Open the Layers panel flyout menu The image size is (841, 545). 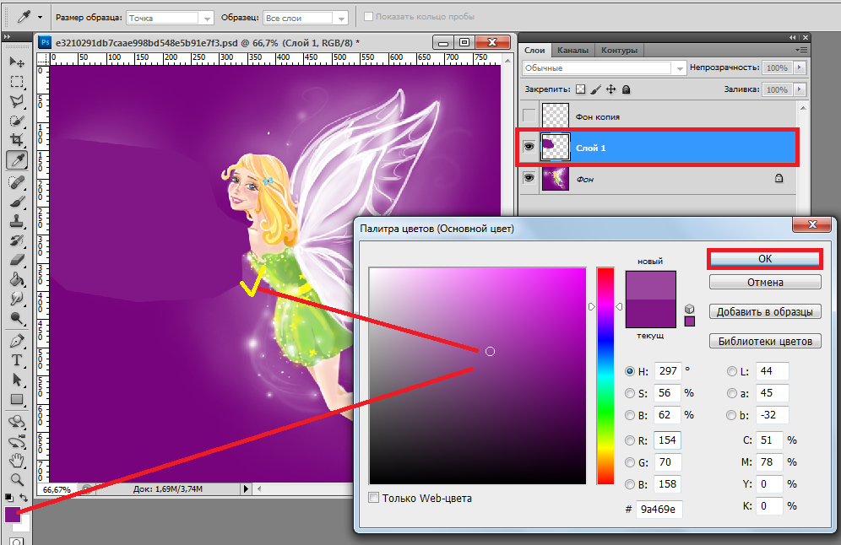[x=800, y=51]
